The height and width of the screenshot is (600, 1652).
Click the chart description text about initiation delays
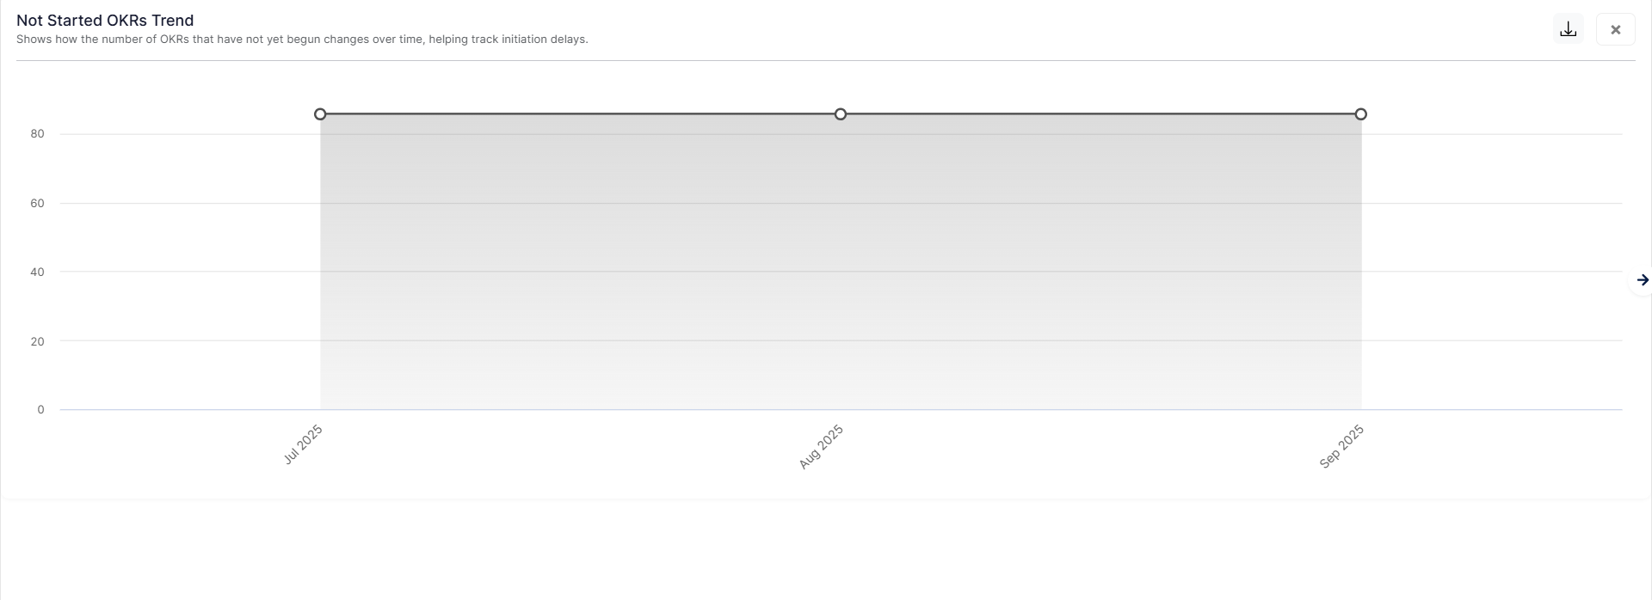click(303, 39)
